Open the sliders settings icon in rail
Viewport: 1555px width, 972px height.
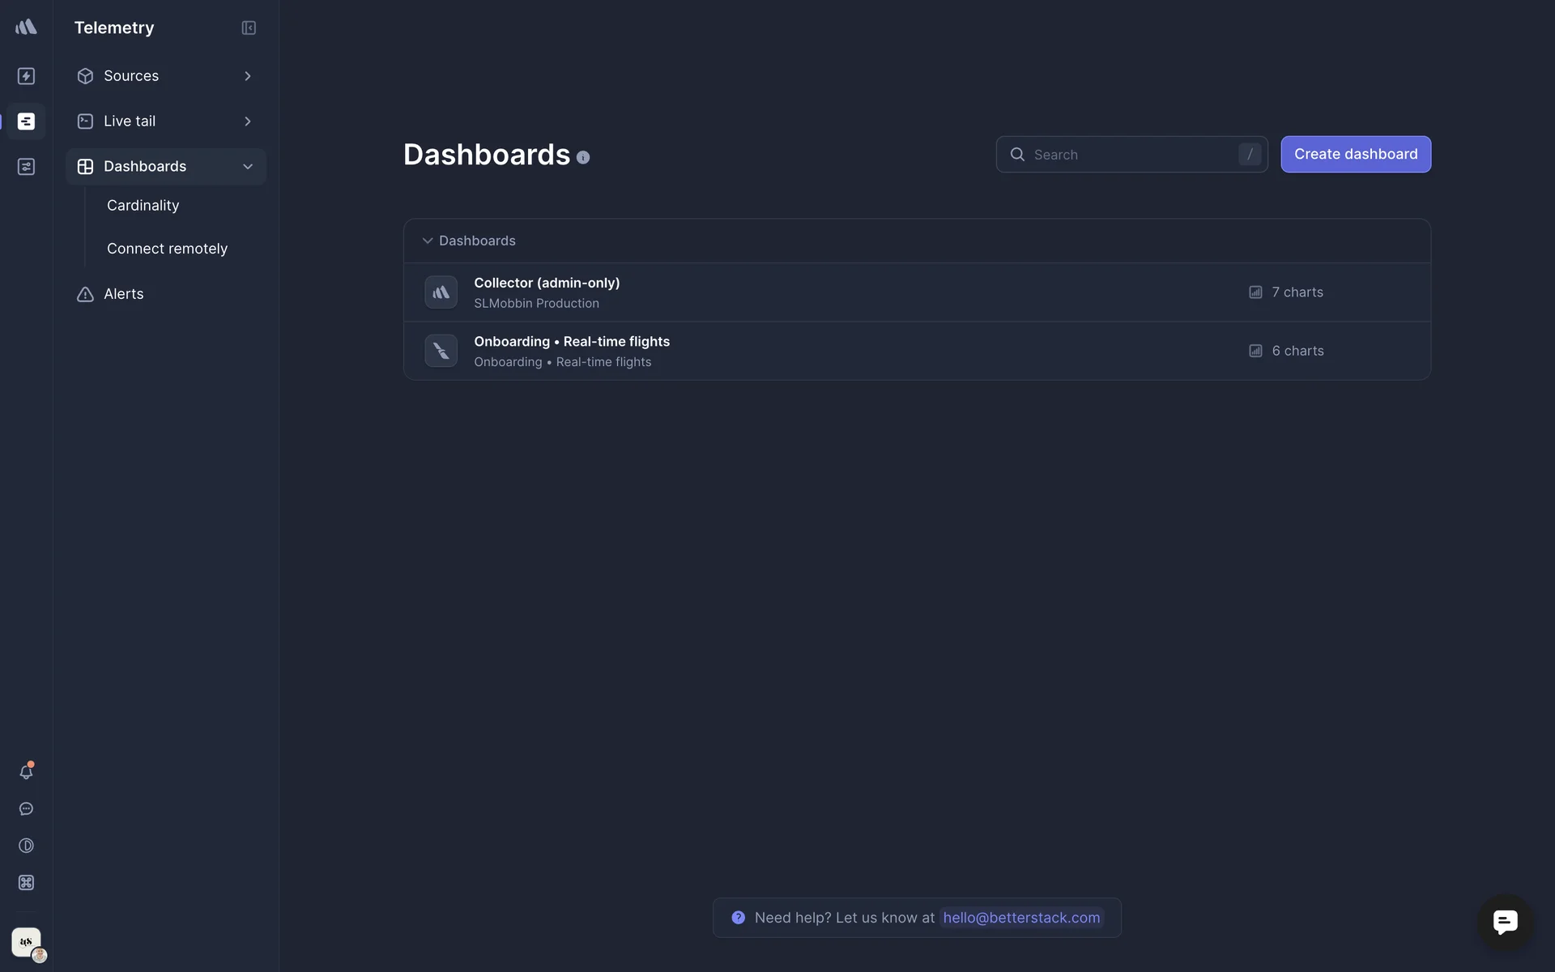(26, 167)
